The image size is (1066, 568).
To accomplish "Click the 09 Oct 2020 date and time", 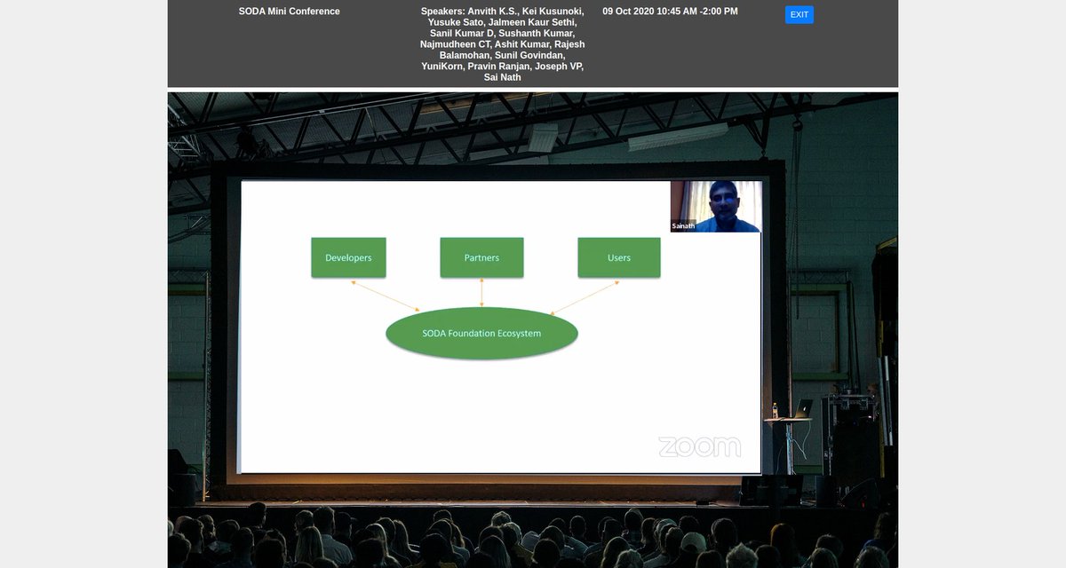I will pos(670,12).
